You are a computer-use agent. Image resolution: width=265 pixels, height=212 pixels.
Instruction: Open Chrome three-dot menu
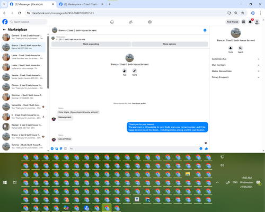click(x=260, y=13)
